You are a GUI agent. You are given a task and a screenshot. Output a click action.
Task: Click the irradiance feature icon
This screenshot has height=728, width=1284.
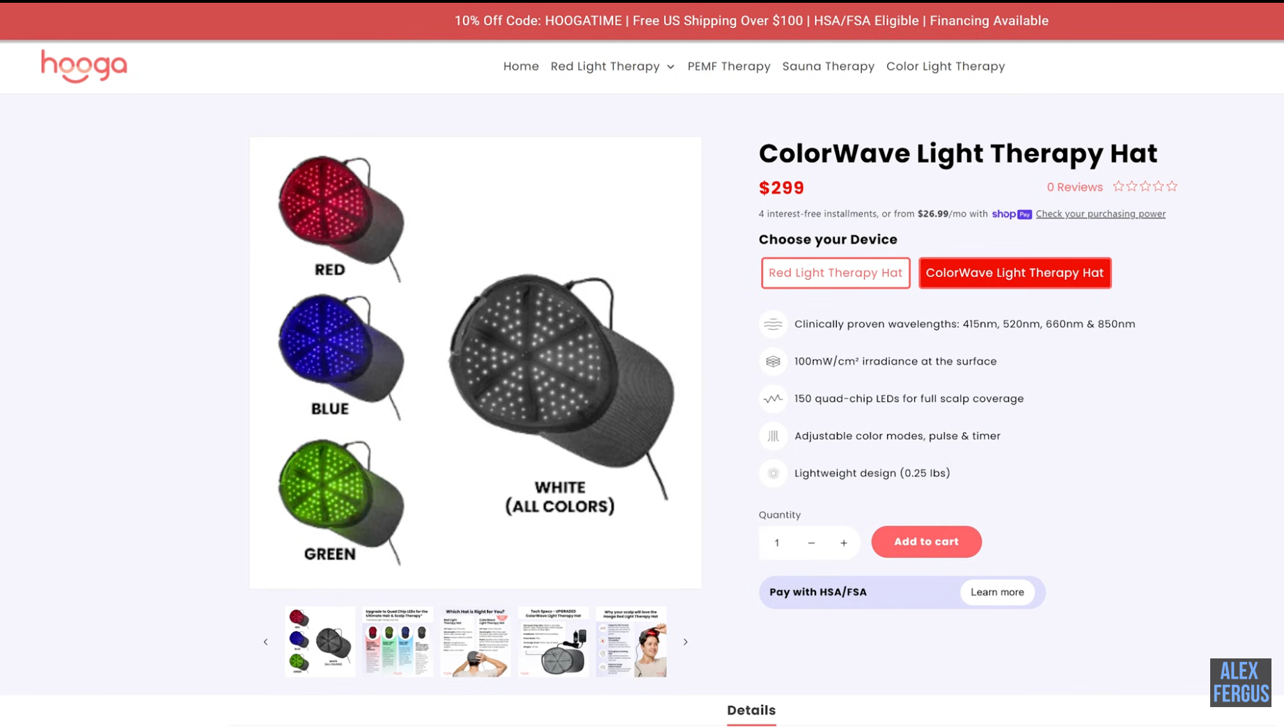pyautogui.click(x=773, y=362)
